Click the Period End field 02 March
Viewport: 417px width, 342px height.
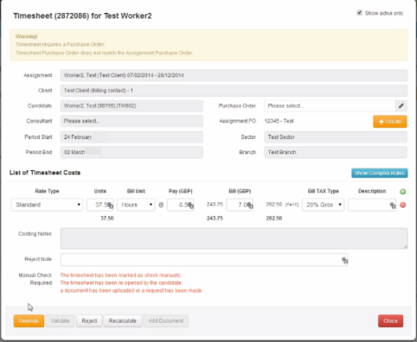[132, 152]
